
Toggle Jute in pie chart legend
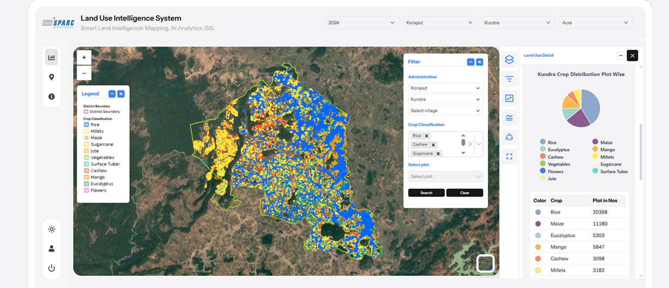pyautogui.click(x=548, y=178)
